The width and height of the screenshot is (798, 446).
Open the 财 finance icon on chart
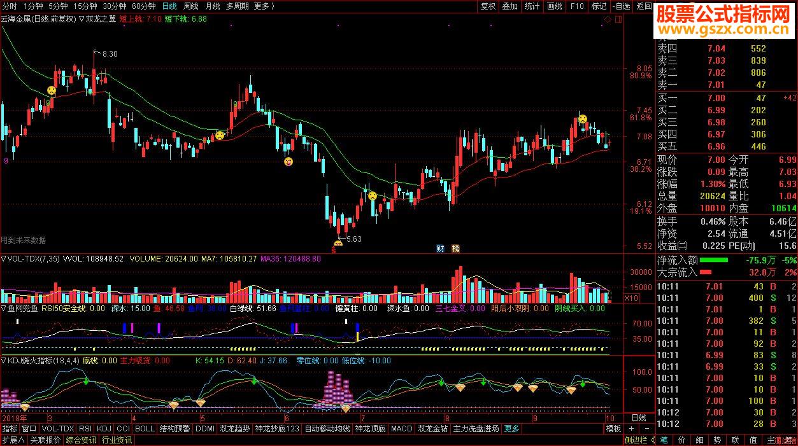point(440,248)
